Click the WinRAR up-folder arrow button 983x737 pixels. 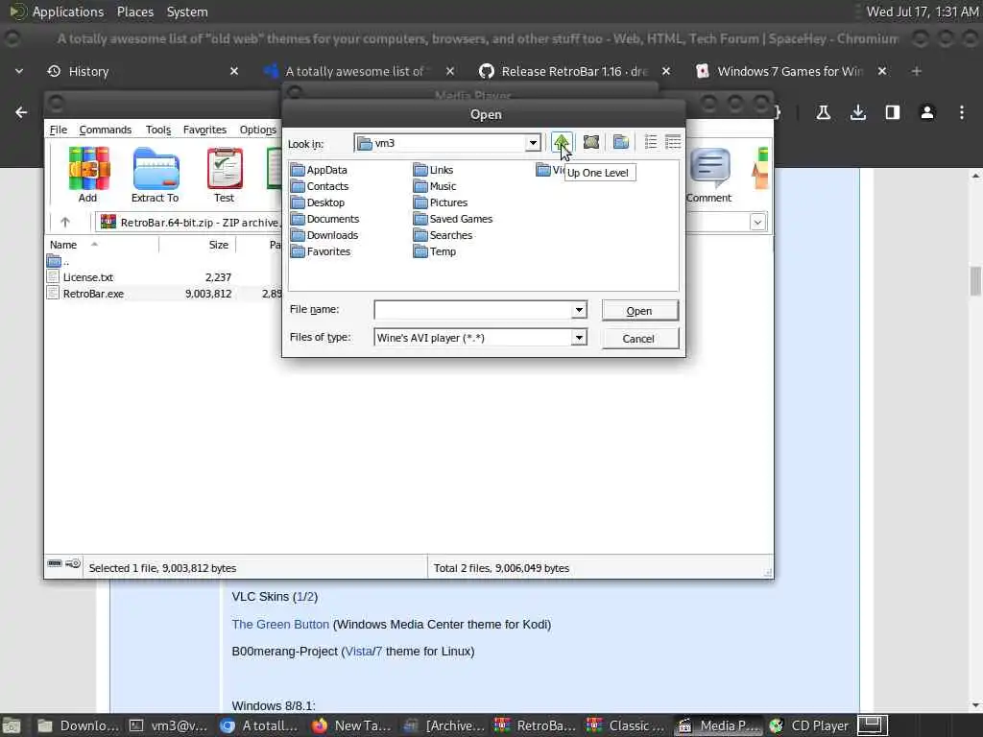(65, 222)
